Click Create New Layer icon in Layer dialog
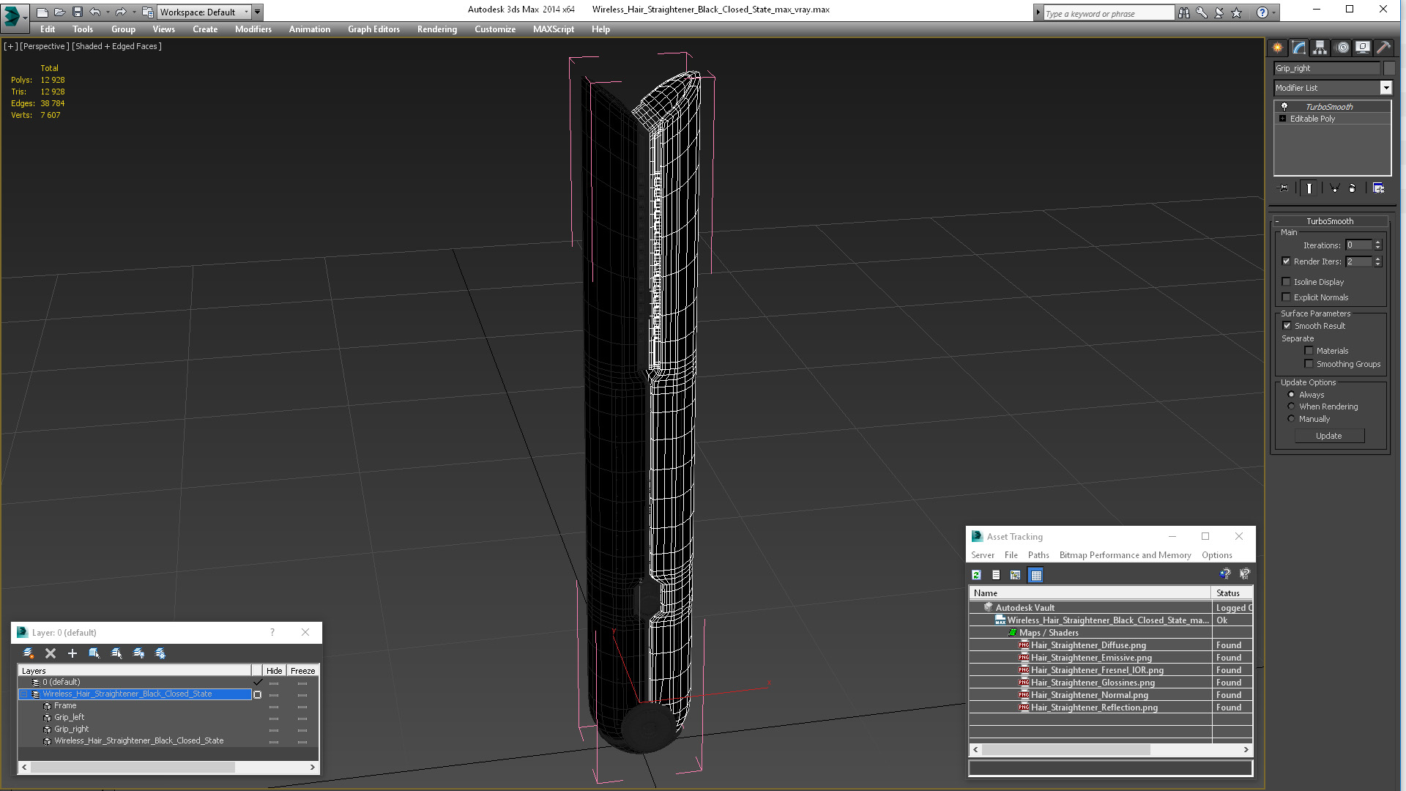Image resolution: width=1406 pixels, height=791 pixels. pos(29,653)
